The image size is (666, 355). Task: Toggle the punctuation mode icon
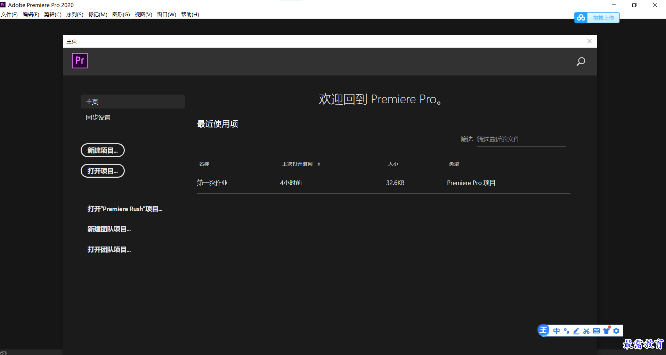point(567,331)
